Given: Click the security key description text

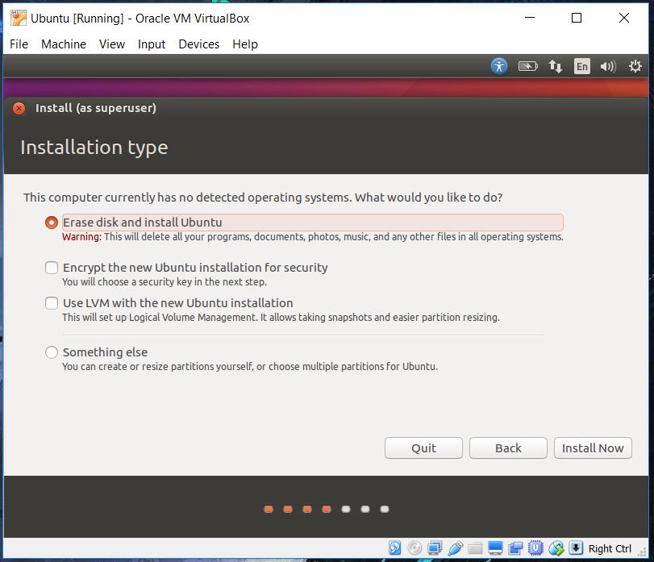Looking at the screenshot, I should click(x=165, y=282).
